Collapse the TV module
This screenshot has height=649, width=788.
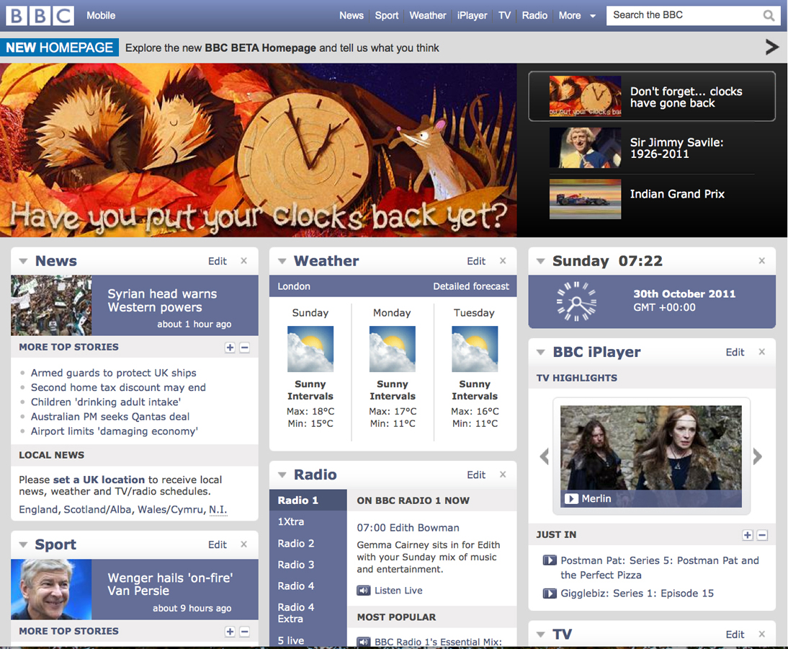click(x=541, y=635)
